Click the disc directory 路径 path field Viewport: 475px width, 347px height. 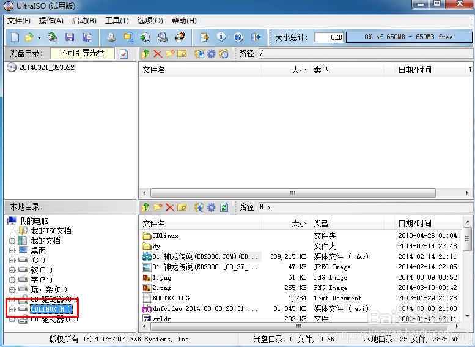pos(366,54)
